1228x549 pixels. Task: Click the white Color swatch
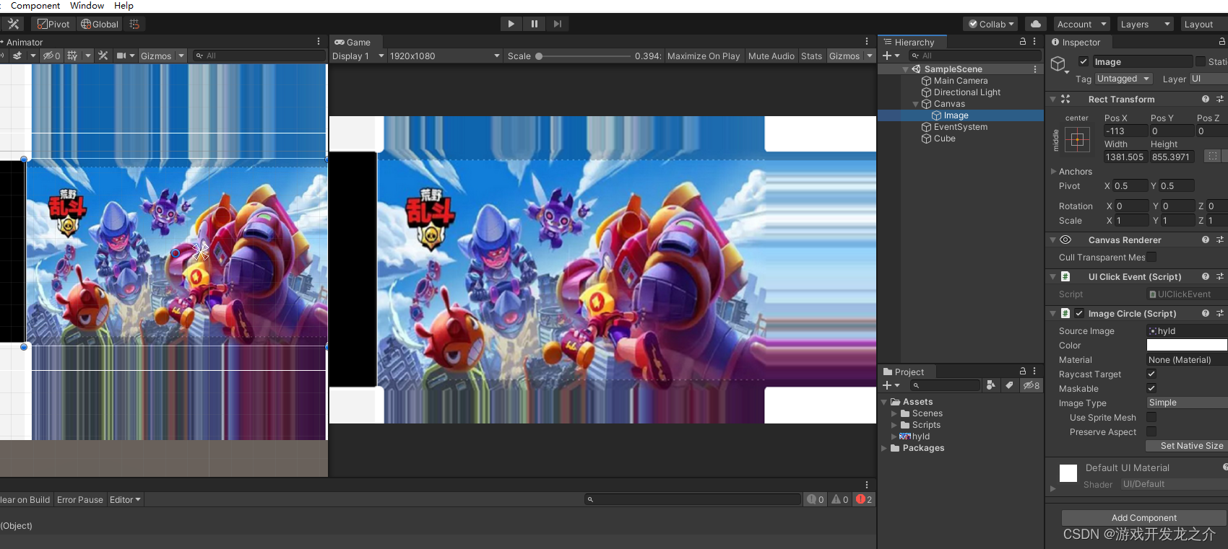pos(1187,345)
